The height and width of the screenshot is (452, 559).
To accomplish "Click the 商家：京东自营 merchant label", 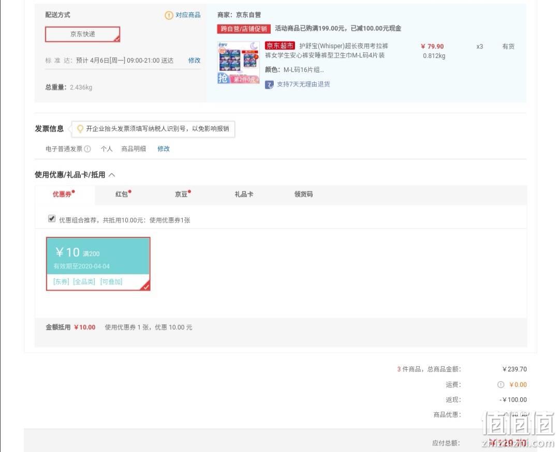I will pyautogui.click(x=239, y=15).
